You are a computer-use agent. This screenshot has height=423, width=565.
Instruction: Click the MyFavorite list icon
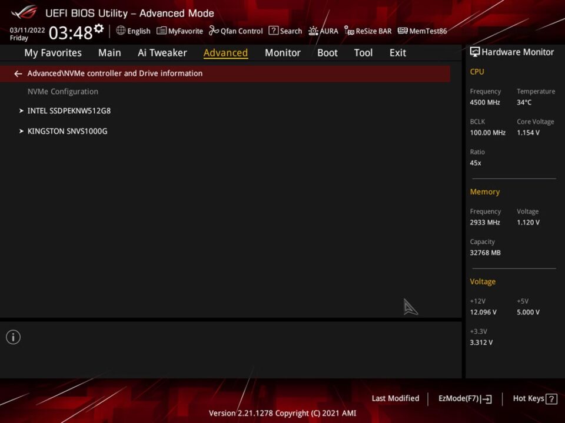(161, 31)
